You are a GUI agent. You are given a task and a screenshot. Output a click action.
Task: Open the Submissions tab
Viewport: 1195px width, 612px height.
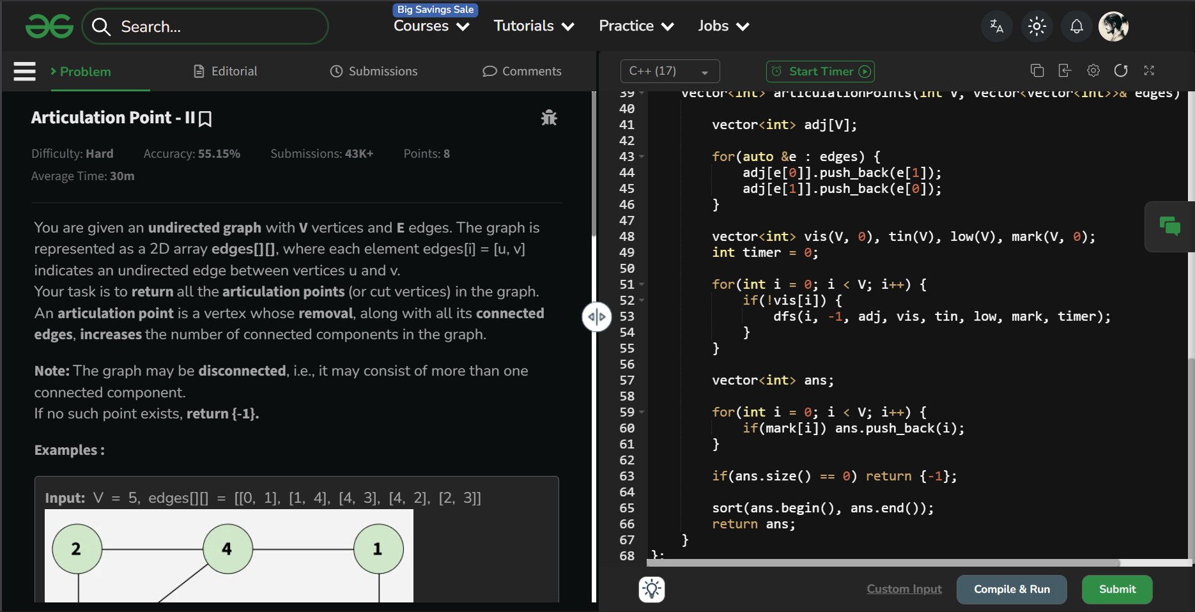[374, 71]
